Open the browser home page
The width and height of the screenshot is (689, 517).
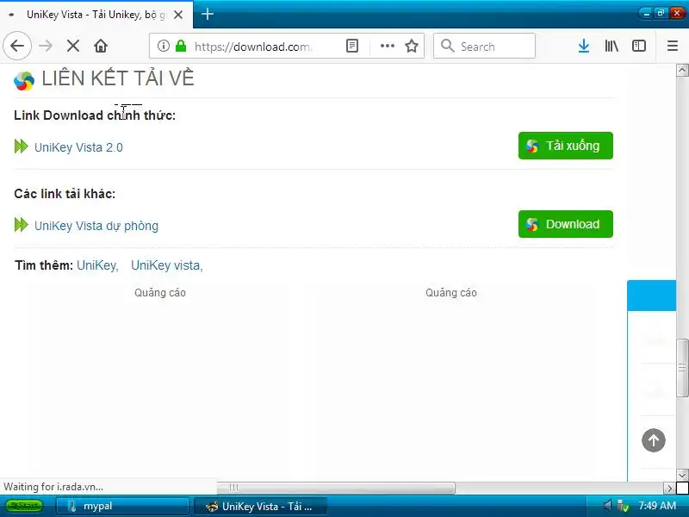[x=101, y=46]
